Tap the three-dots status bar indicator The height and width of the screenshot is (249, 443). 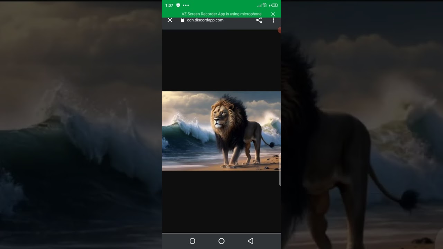click(x=186, y=5)
